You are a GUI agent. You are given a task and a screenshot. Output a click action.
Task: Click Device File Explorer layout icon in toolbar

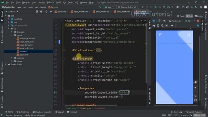[183, 7]
